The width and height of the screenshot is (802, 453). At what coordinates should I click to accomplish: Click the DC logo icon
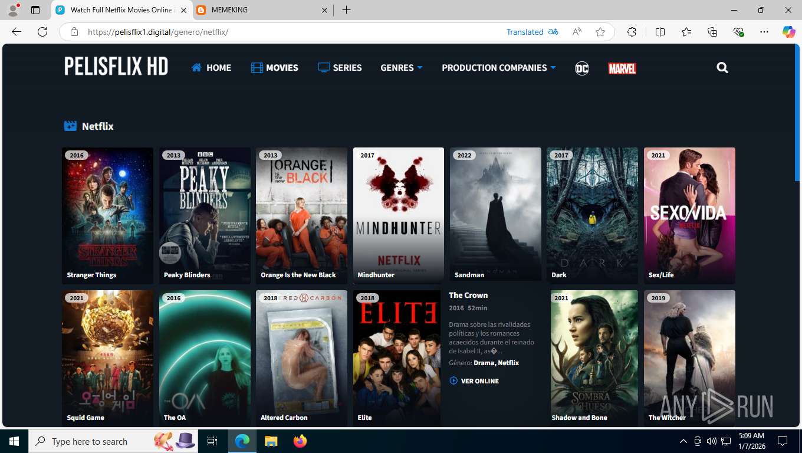click(x=582, y=68)
